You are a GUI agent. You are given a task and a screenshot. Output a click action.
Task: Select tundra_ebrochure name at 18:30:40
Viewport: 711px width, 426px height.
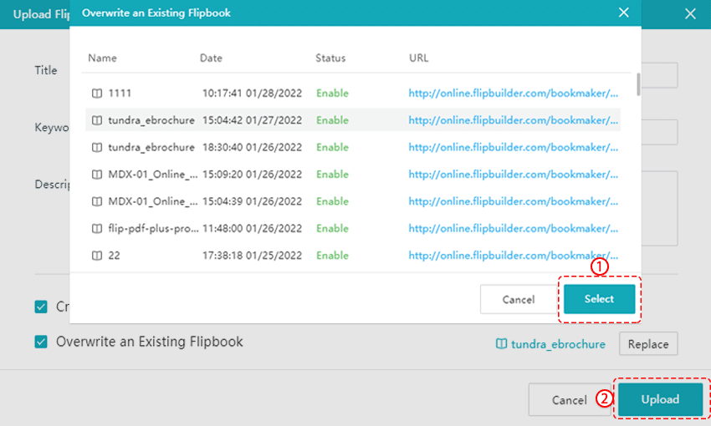tap(151, 148)
